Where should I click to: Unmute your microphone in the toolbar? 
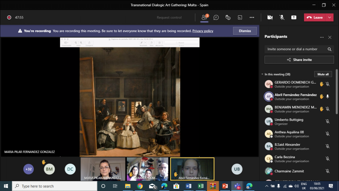point(282,18)
